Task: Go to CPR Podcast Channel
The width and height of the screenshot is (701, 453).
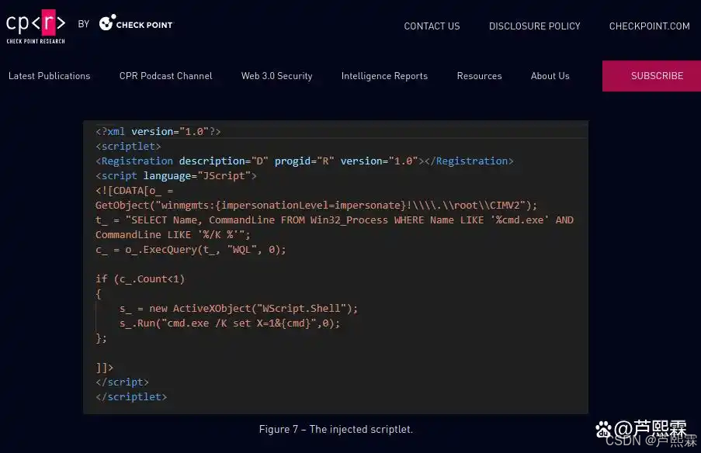Action: point(166,76)
